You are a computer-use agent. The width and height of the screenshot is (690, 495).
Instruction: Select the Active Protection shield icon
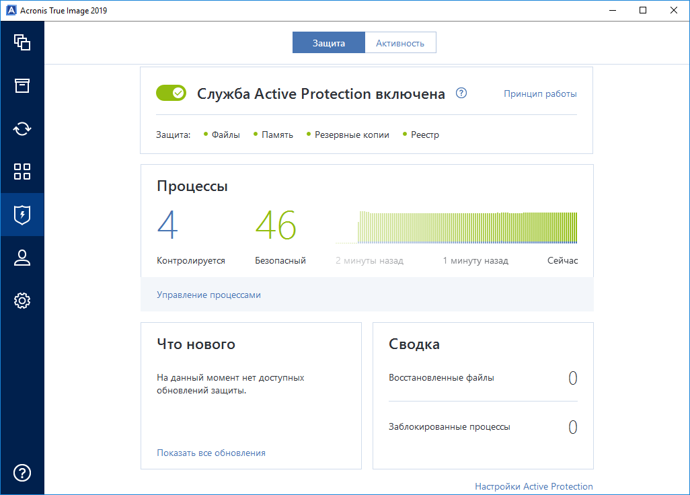[x=22, y=215]
